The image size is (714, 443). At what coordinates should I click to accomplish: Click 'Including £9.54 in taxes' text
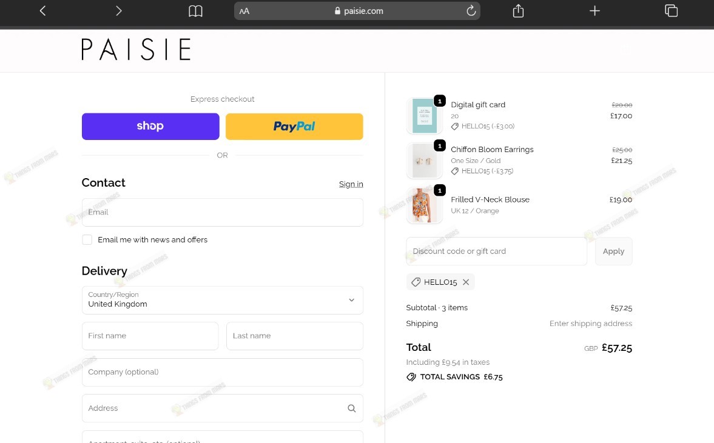click(448, 362)
